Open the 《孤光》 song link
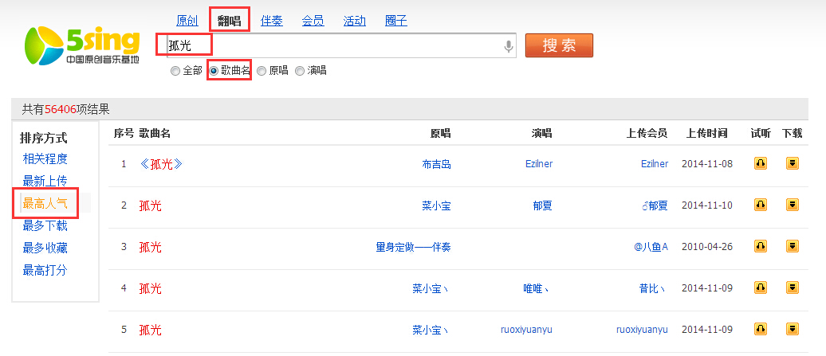826x356 pixels. (x=161, y=164)
